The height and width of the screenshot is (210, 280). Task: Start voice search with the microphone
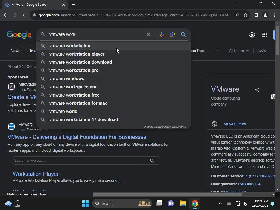(161, 34)
